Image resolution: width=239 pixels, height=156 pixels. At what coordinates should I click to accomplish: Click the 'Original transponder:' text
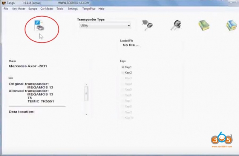tap(29, 84)
